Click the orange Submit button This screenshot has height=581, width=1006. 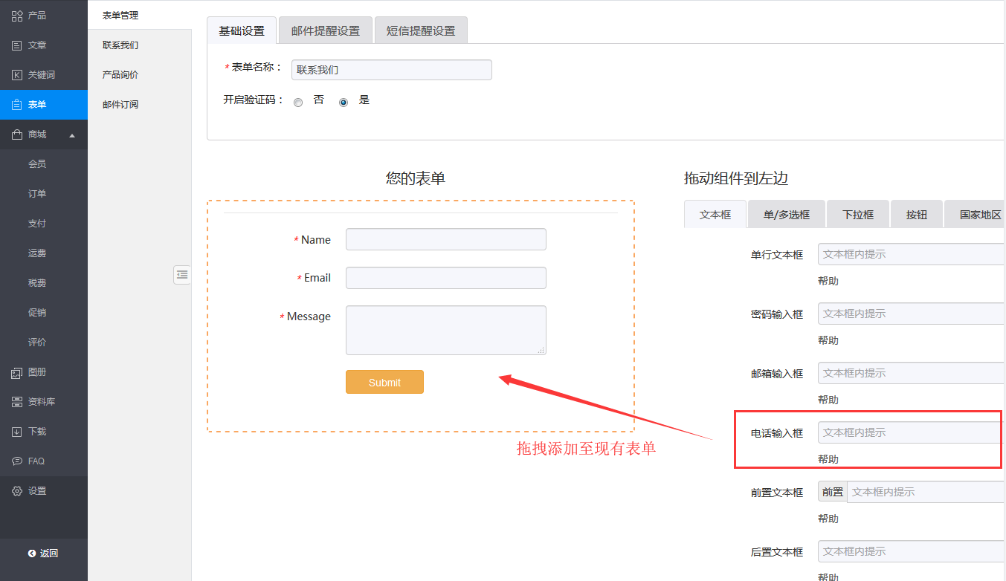pyautogui.click(x=384, y=383)
